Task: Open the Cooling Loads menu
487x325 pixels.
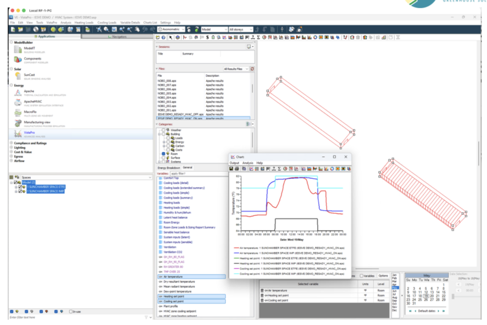Action: 107,23
